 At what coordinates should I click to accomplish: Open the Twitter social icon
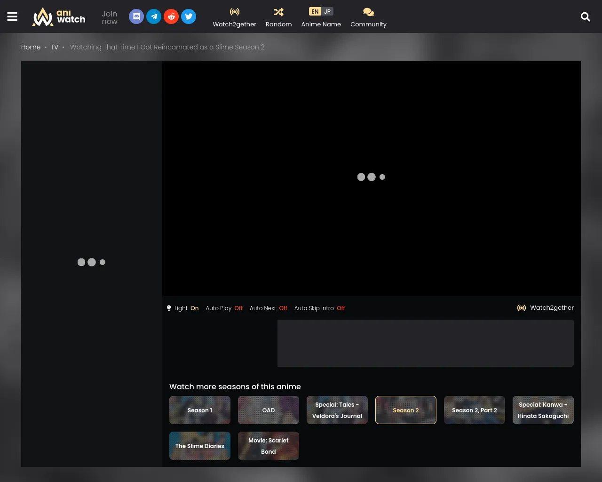pos(189,16)
